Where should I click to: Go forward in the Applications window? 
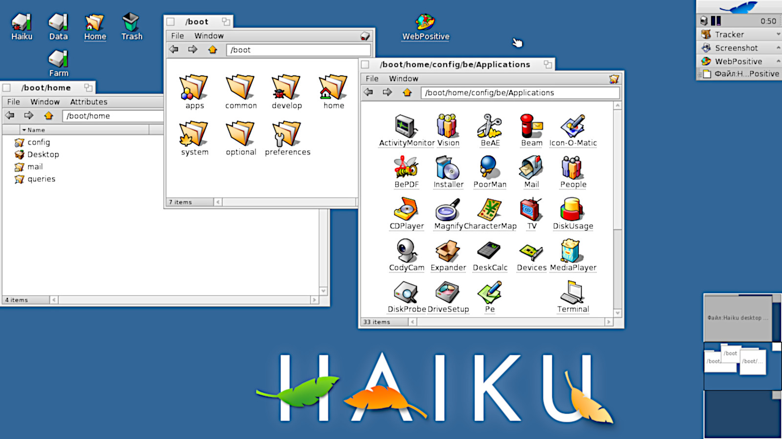(387, 92)
